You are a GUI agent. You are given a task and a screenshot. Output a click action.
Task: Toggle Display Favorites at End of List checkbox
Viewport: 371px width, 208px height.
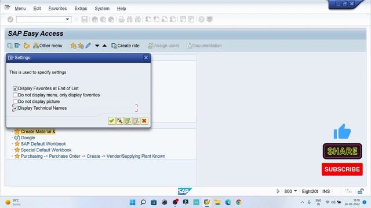(15, 88)
